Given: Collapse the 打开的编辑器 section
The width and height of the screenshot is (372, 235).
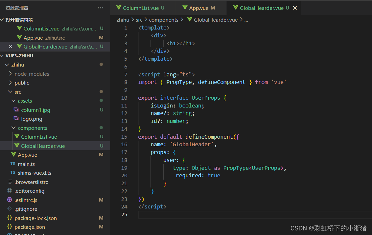Looking at the screenshot, I should [2, 19].
